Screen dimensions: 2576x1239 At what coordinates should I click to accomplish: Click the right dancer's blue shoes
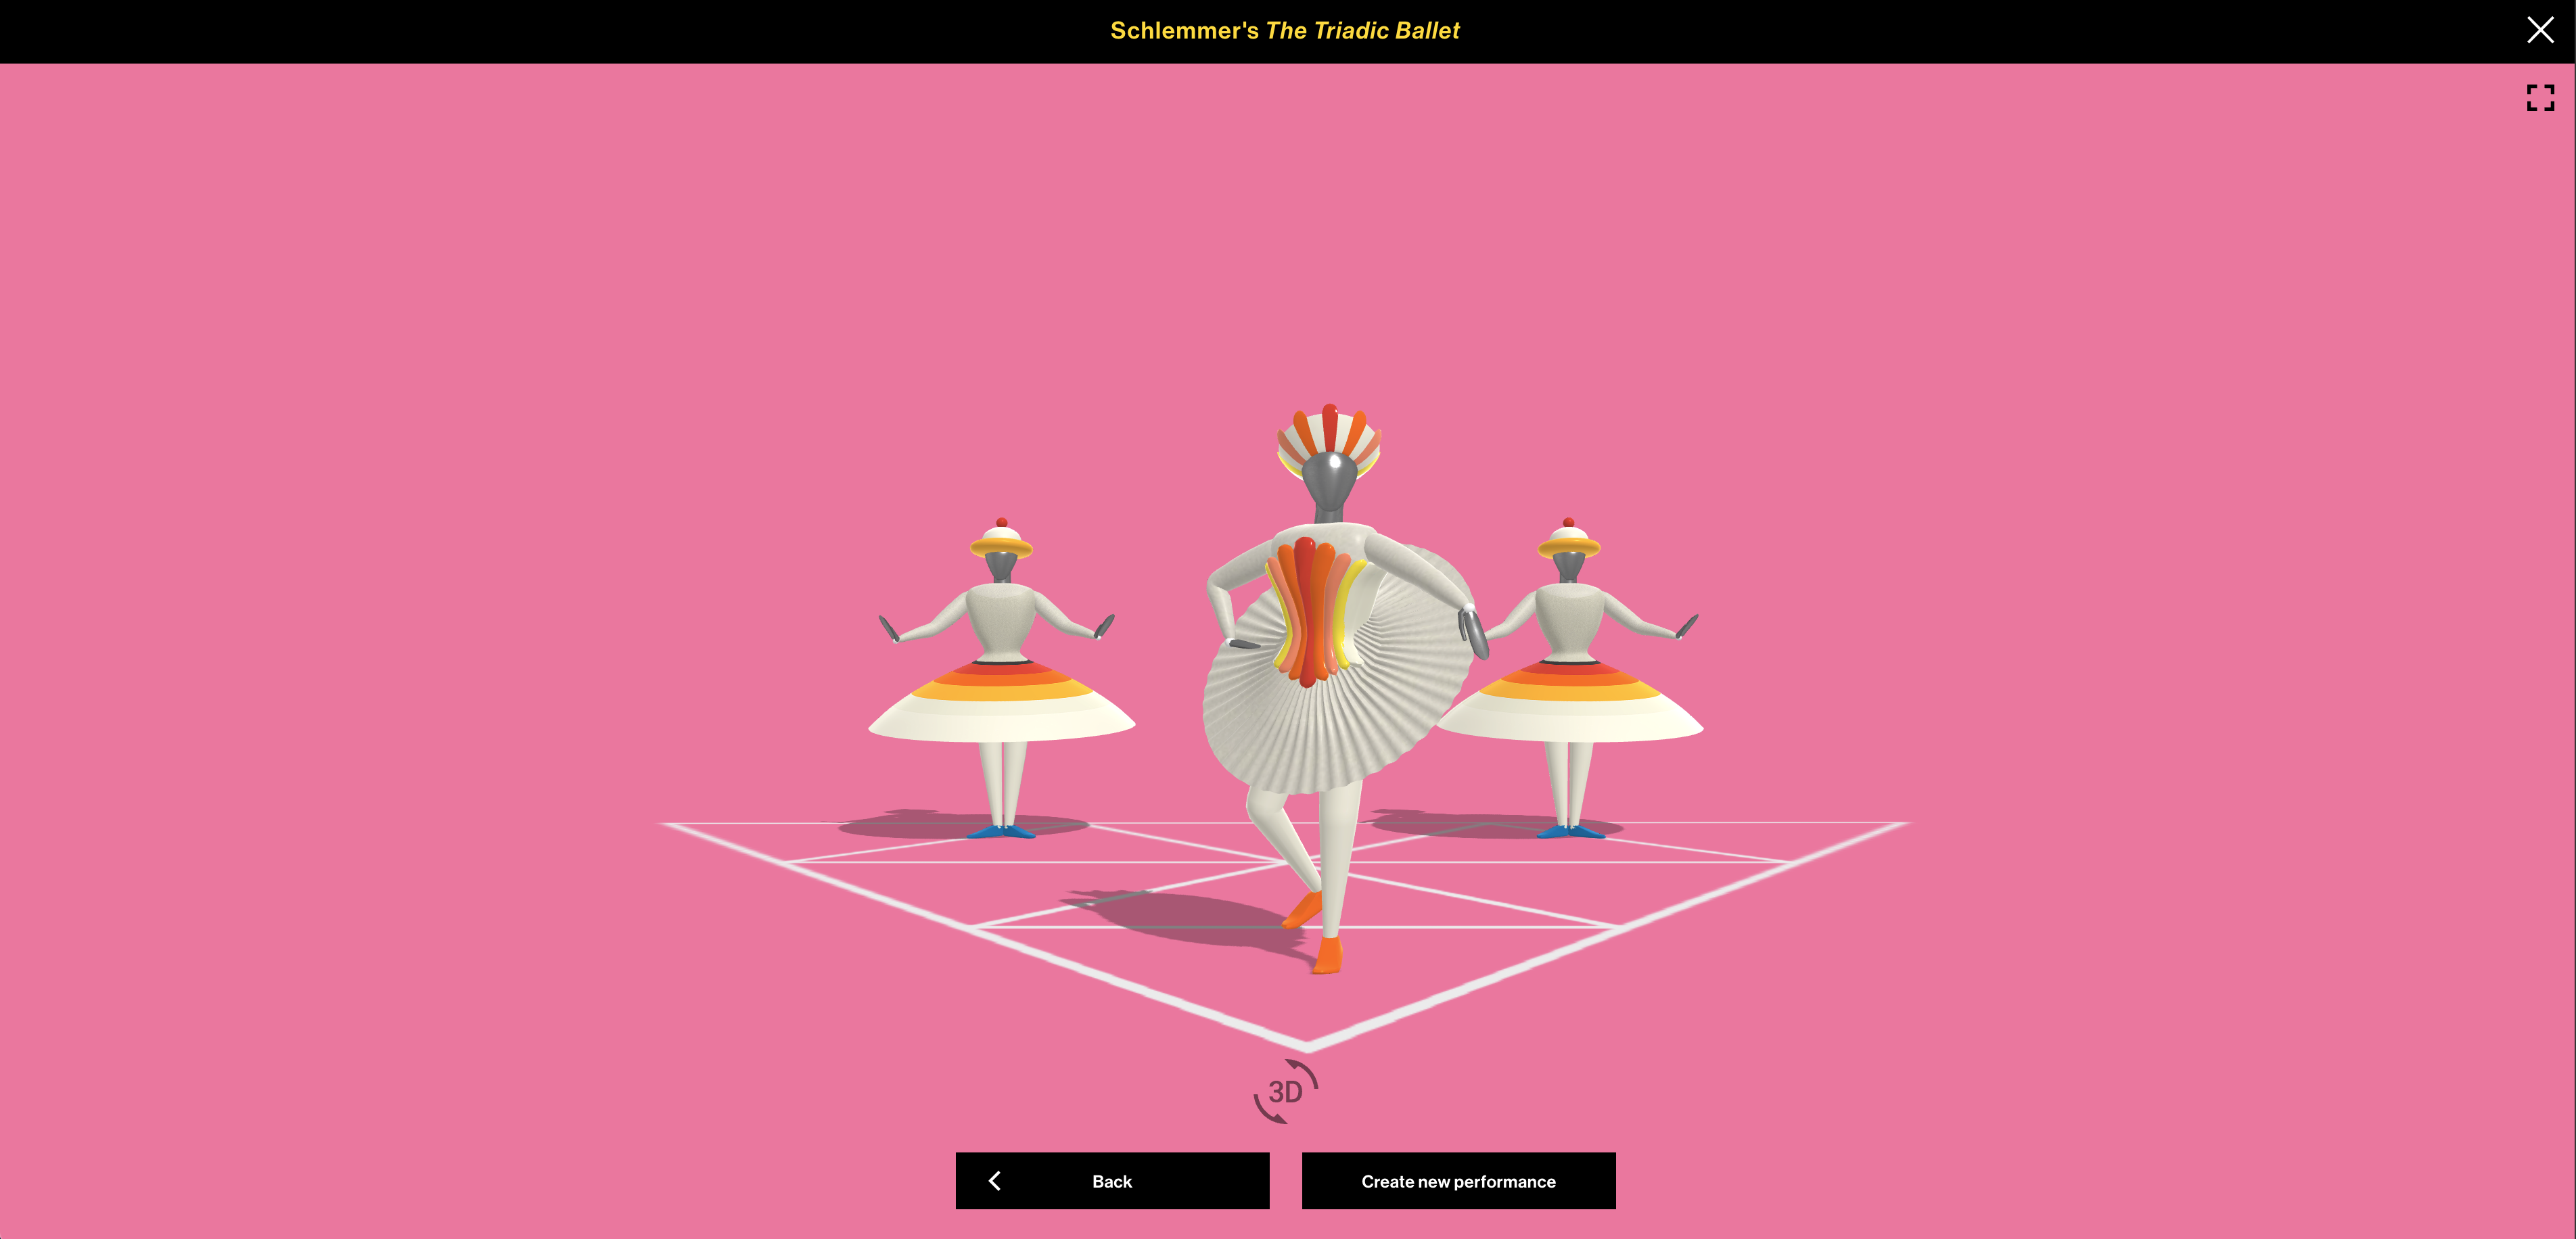click(1570, 831)
